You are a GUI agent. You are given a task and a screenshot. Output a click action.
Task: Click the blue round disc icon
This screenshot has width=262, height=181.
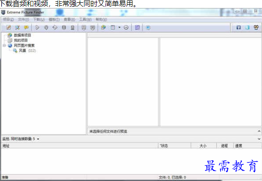point(148,27)
